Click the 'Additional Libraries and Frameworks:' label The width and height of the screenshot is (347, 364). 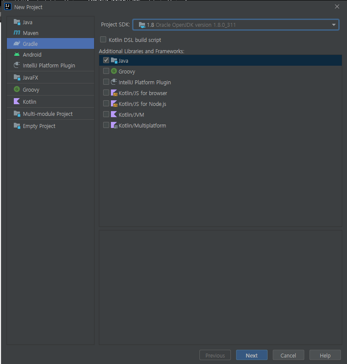click(x=142, y=51)
